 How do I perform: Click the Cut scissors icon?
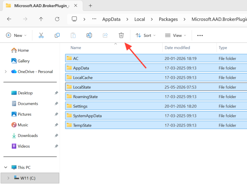[x=41, y=35]
